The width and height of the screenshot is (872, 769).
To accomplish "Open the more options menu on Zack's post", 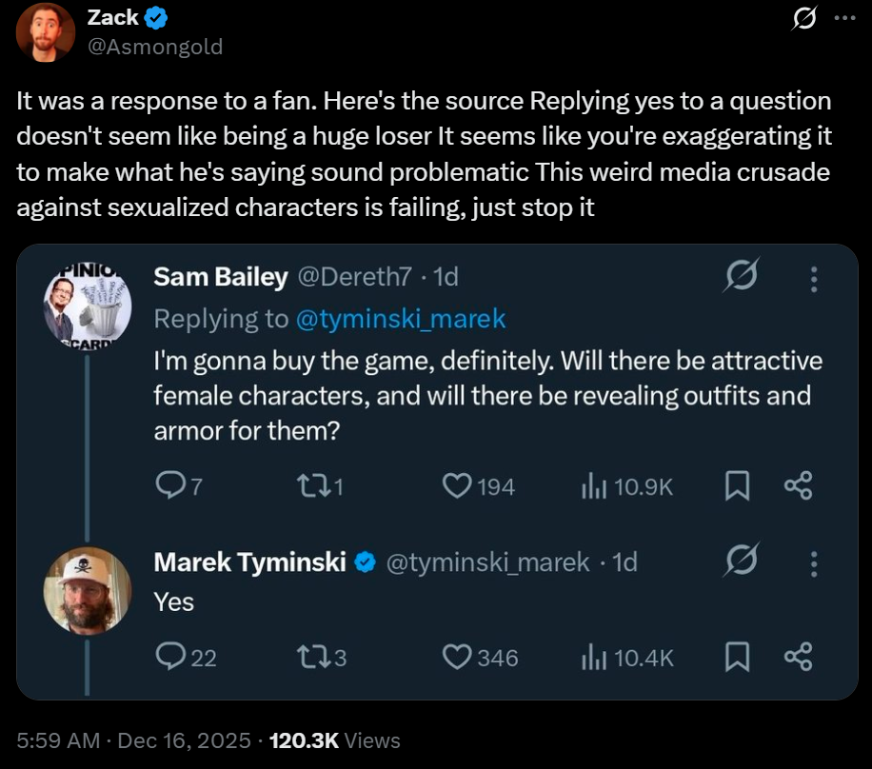I will click(x=843, y=18).
